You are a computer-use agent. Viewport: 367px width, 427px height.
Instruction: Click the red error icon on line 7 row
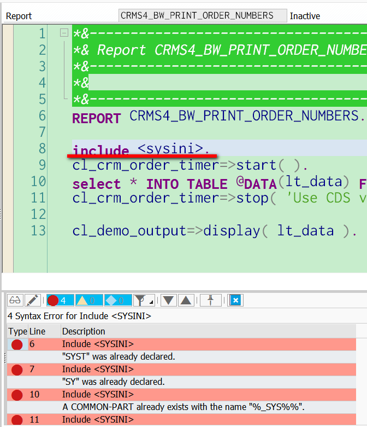17,370
